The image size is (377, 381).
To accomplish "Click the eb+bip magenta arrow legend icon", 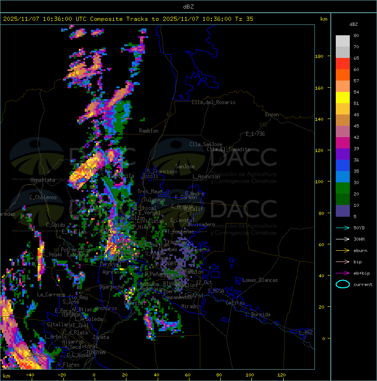I will [343, 273].
